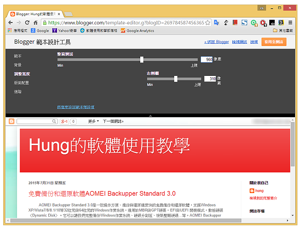The height and width of the screenshot is (228, 302).
Task: Collapse the designer panel with the triangle
Action: tap(150, 116)
